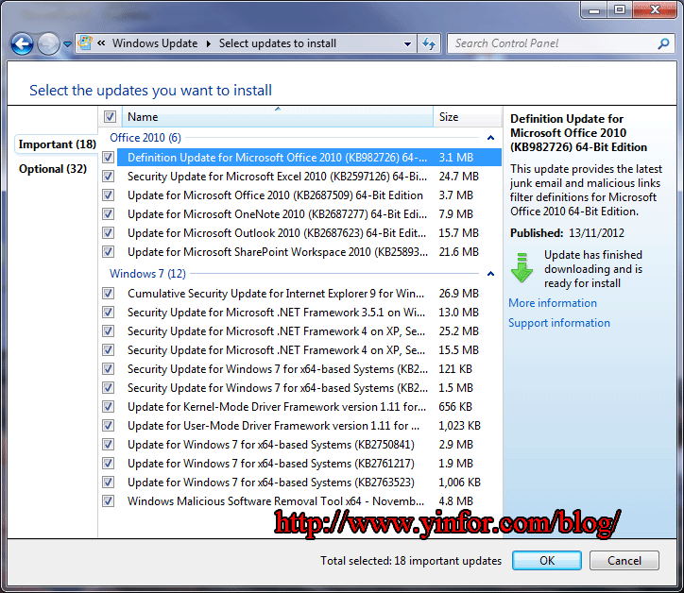684x593 pixels.
Task: Click the search magnifier icon
Action: click(x=663, y=43)
